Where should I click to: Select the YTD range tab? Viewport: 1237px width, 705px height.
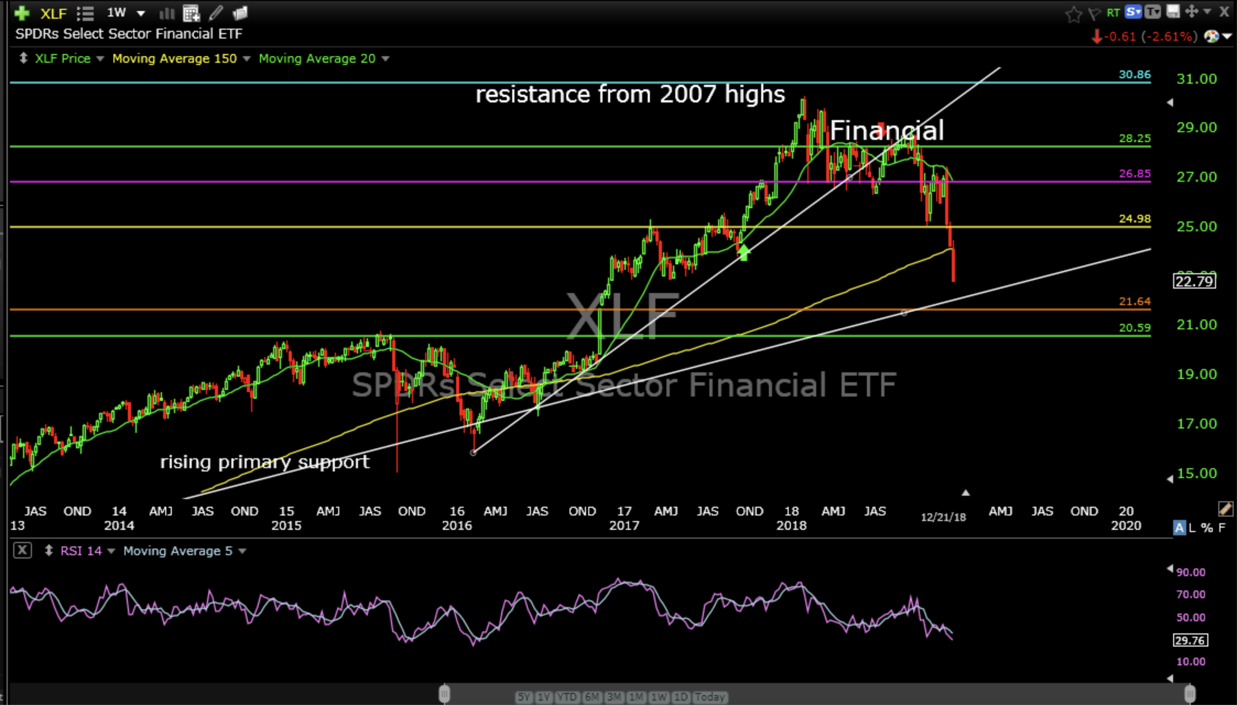(x=567, y=697)
